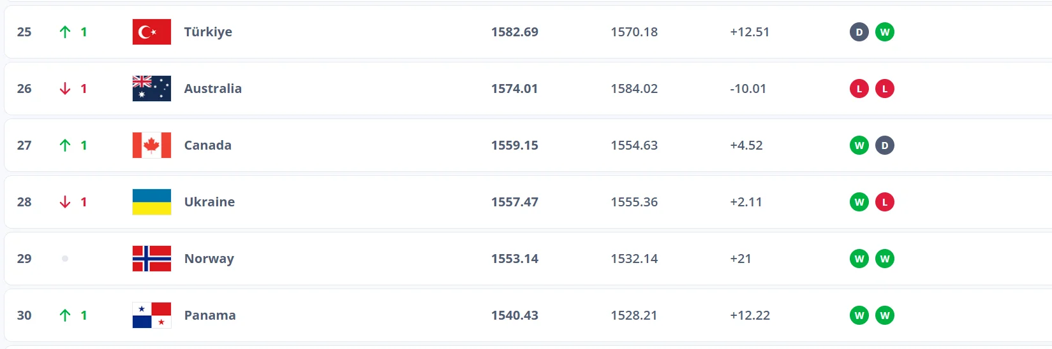Open the Australia team link
This screenshot has width=1052, height=349.
pos(212,89)
